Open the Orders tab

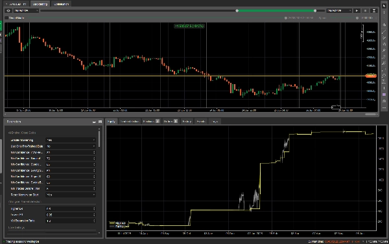[x=171, y=122]
